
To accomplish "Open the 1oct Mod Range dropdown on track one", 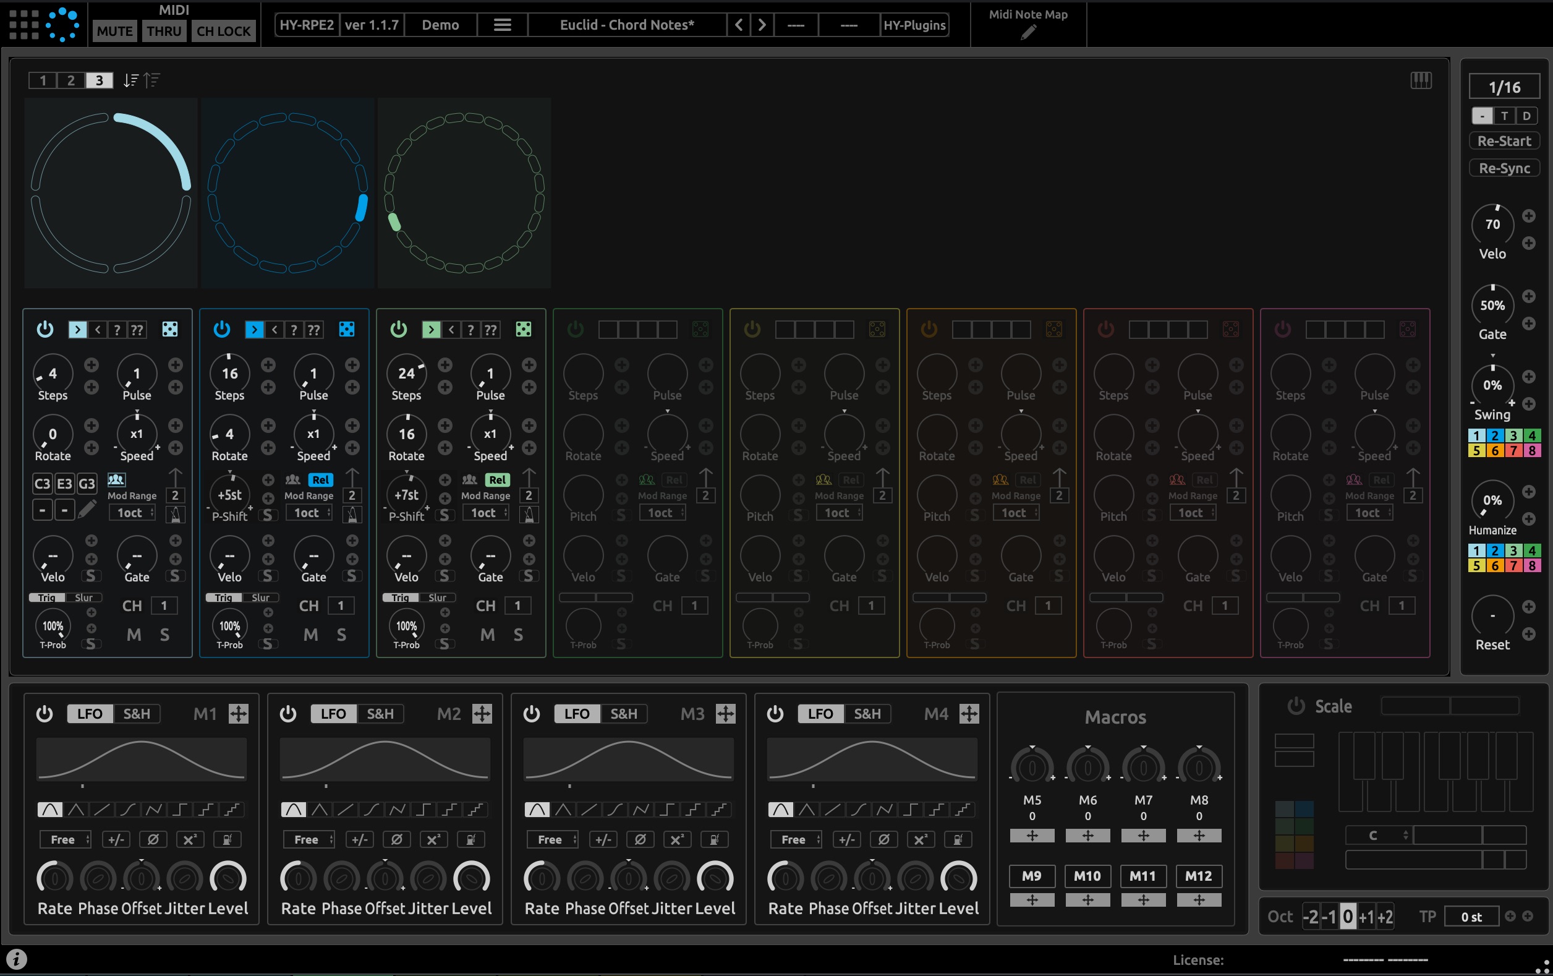I will pos(132,513).
